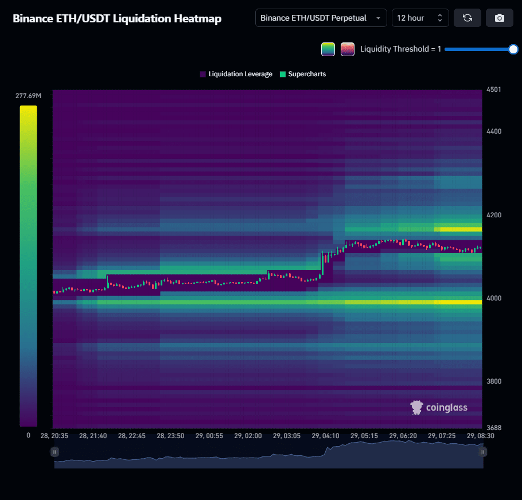
Task: Click the Binance ETH/USDT Liquidation Heatmap title
Action: pos(117,18)
